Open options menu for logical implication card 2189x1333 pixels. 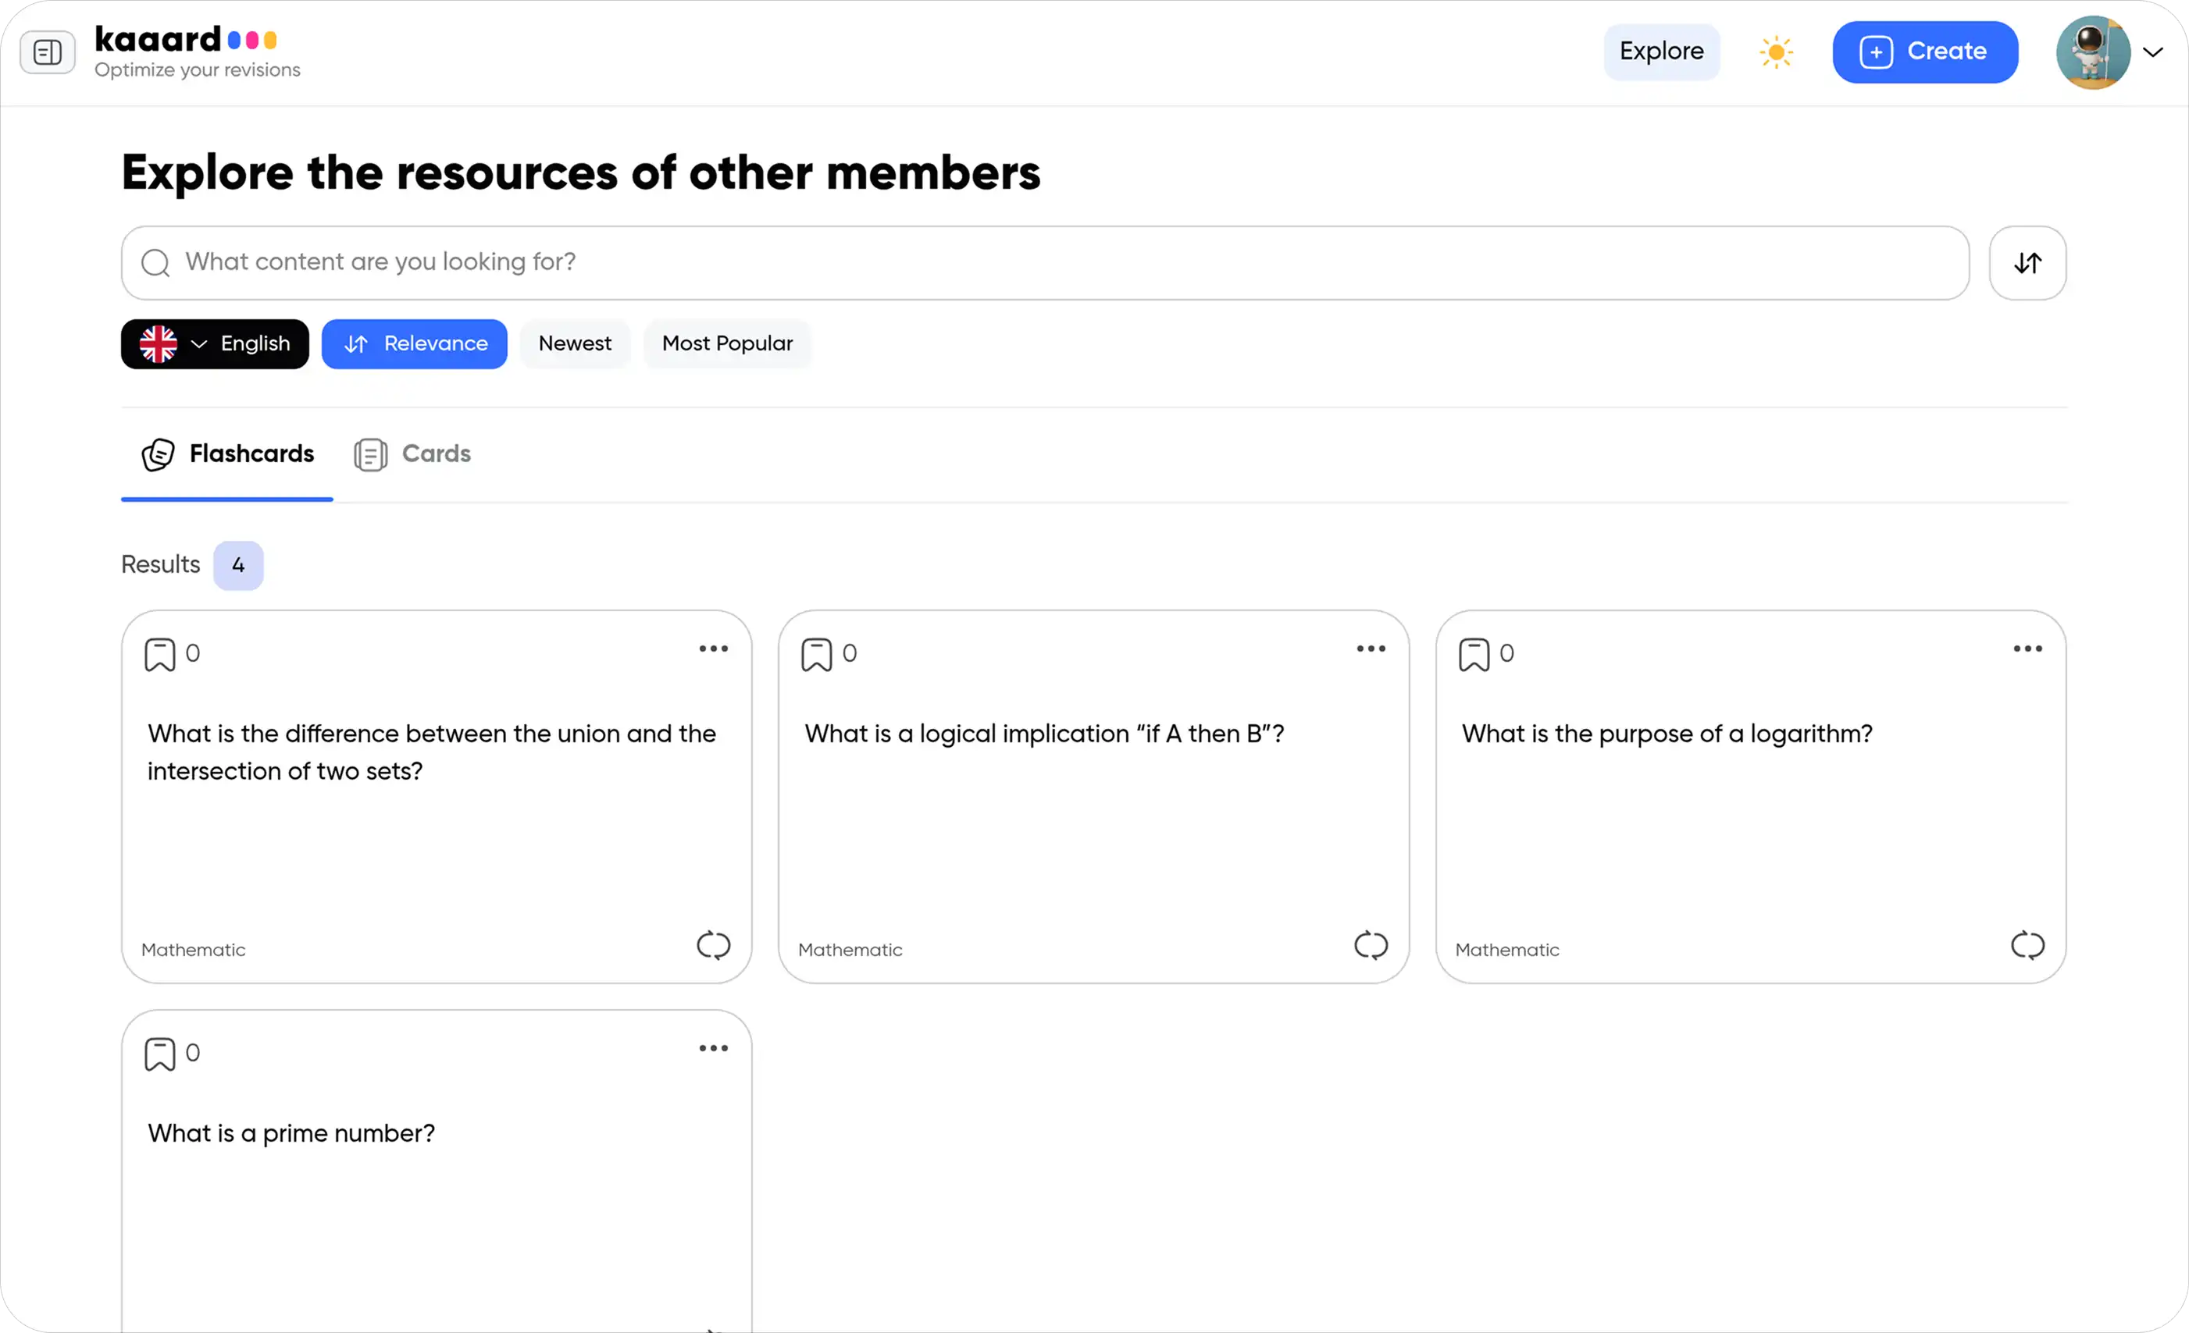pos(1371,649)
